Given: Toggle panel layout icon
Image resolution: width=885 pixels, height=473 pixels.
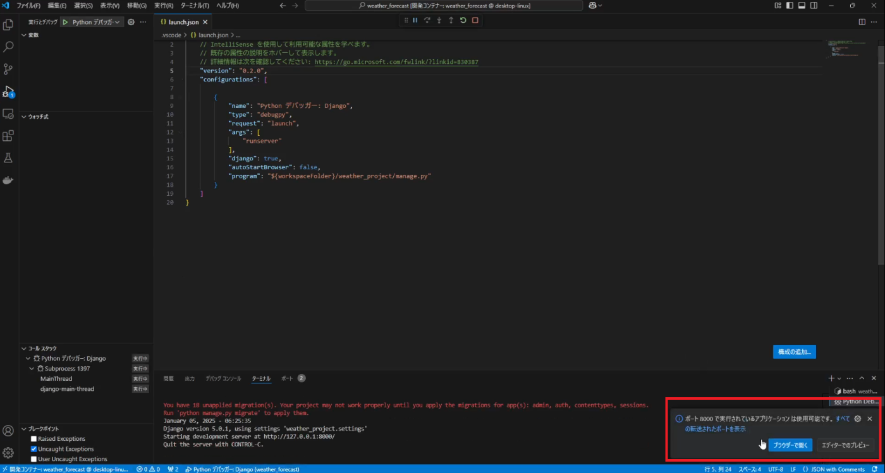Looking at the screenshot, I should [802, 5].
